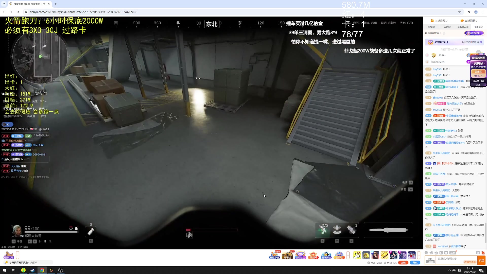Send the red airplane gift
Screen dimensions: 487x274
[412, 255]
